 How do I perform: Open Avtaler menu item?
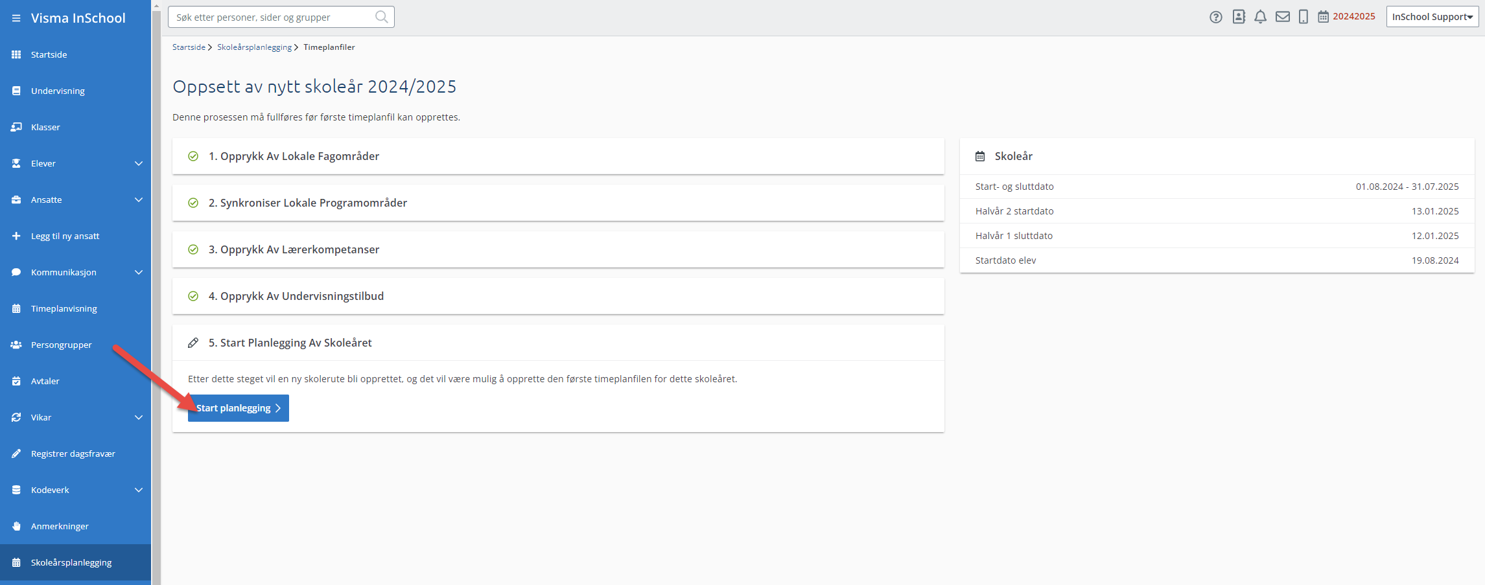click(x=75, y=381)
